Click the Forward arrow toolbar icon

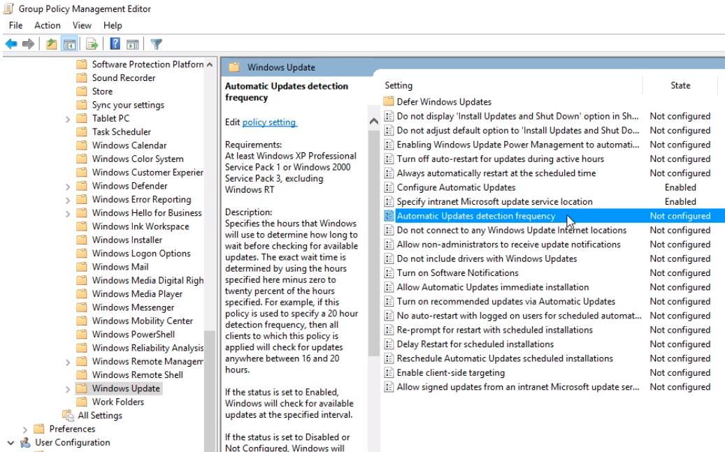click(28, 45)
